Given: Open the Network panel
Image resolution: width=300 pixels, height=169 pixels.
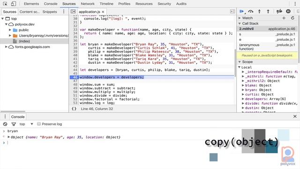Looking at the screenshot, I should 88,4.
